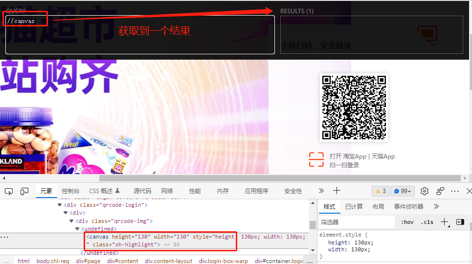Add new DevTools tab with plus icon
This screenshot has width=472, height=264.
[x=337, y=191]
